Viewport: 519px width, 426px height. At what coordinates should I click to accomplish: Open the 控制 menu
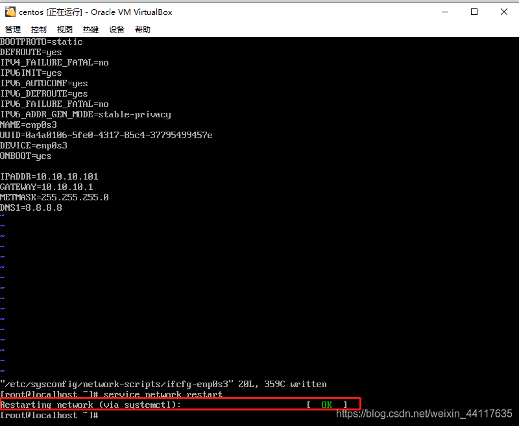tap(39, 29)
